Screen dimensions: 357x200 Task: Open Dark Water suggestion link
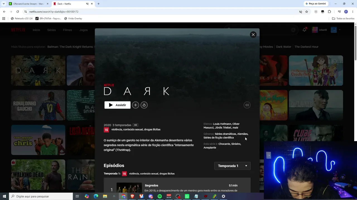click(x=284, y=47)
